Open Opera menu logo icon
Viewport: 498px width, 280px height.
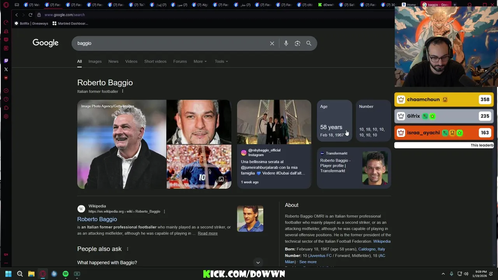[x=6, y=5]
